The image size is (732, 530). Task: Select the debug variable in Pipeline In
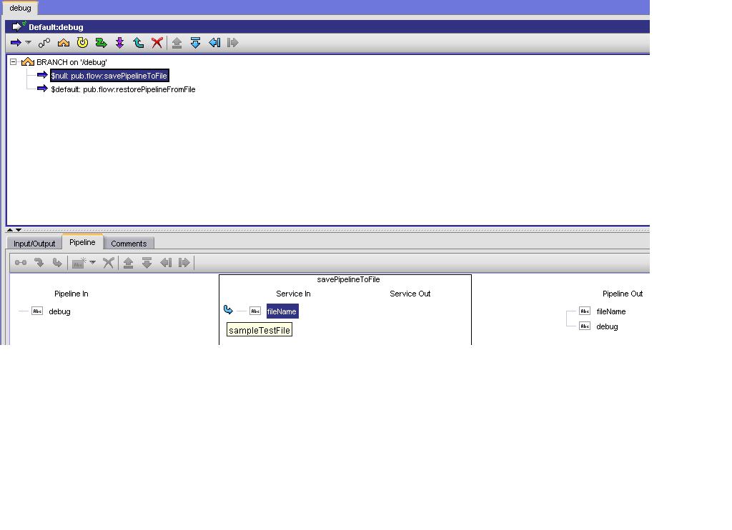pos(59,311)
